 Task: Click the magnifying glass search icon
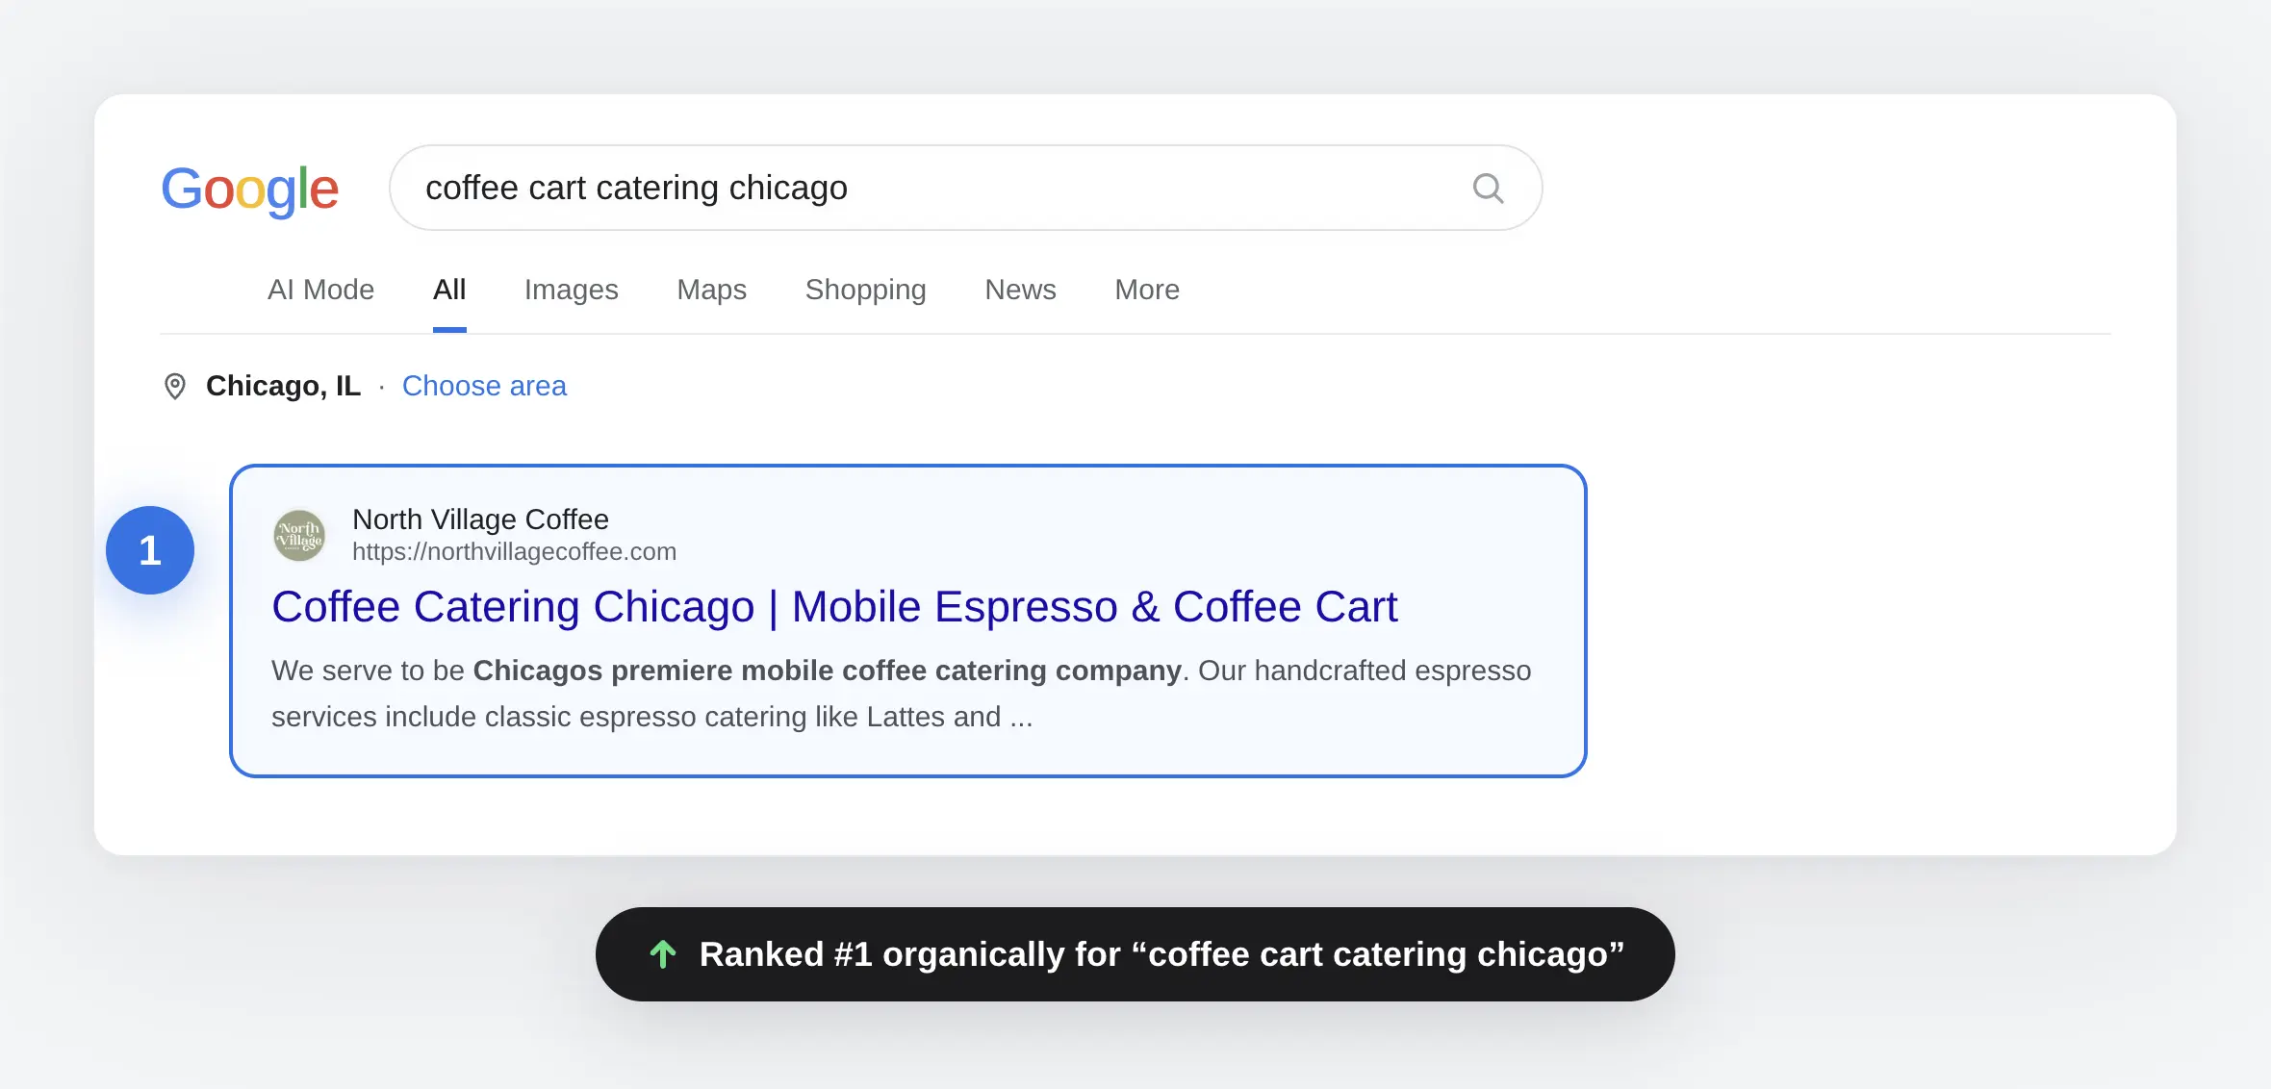click(x=1488, y=188)
